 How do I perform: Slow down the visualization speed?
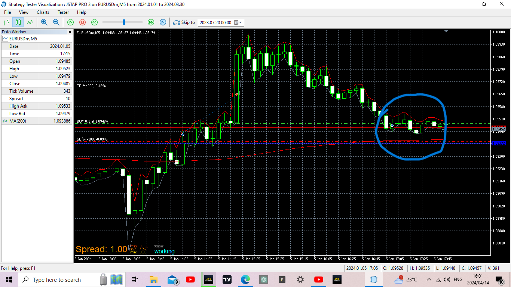(x=95, y=22)
